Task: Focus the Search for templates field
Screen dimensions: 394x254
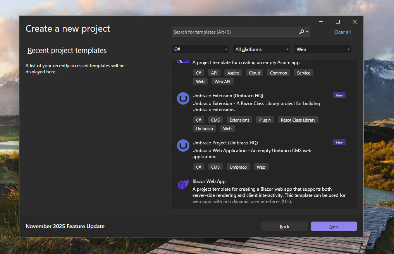Action: pyautogui.click(x=234, y=32)
